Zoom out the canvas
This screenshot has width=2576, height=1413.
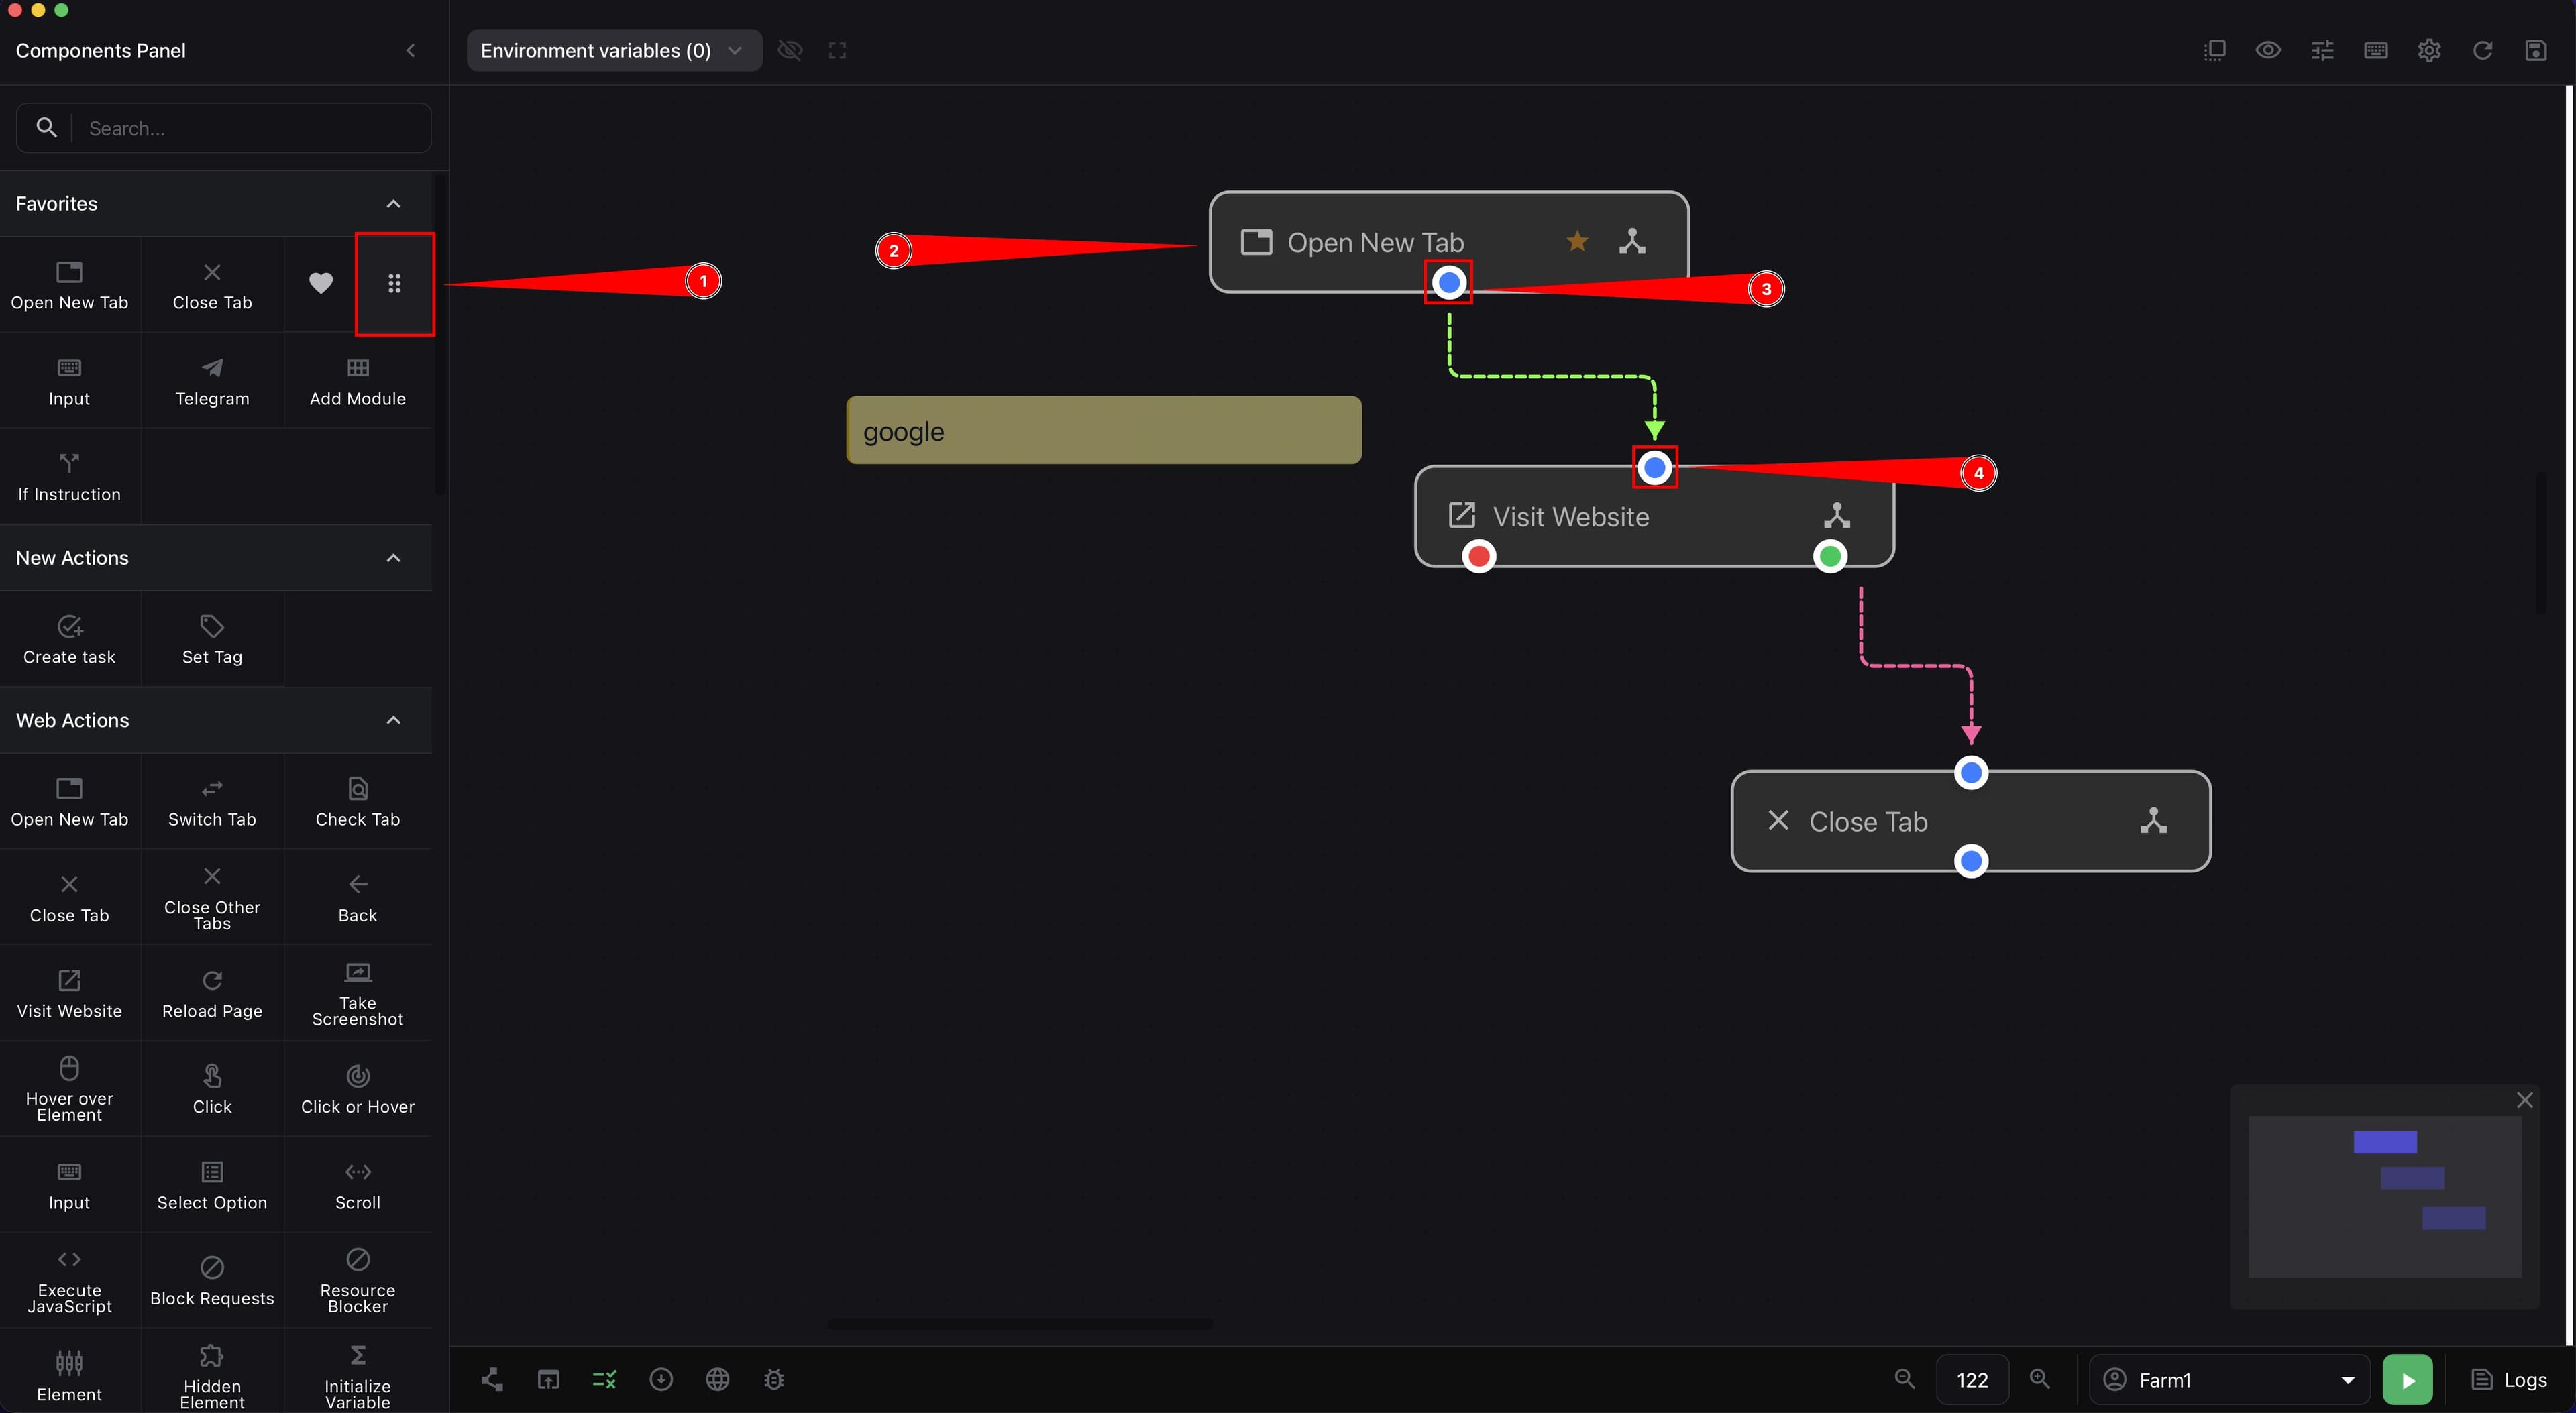(x=1904, y=1379)
